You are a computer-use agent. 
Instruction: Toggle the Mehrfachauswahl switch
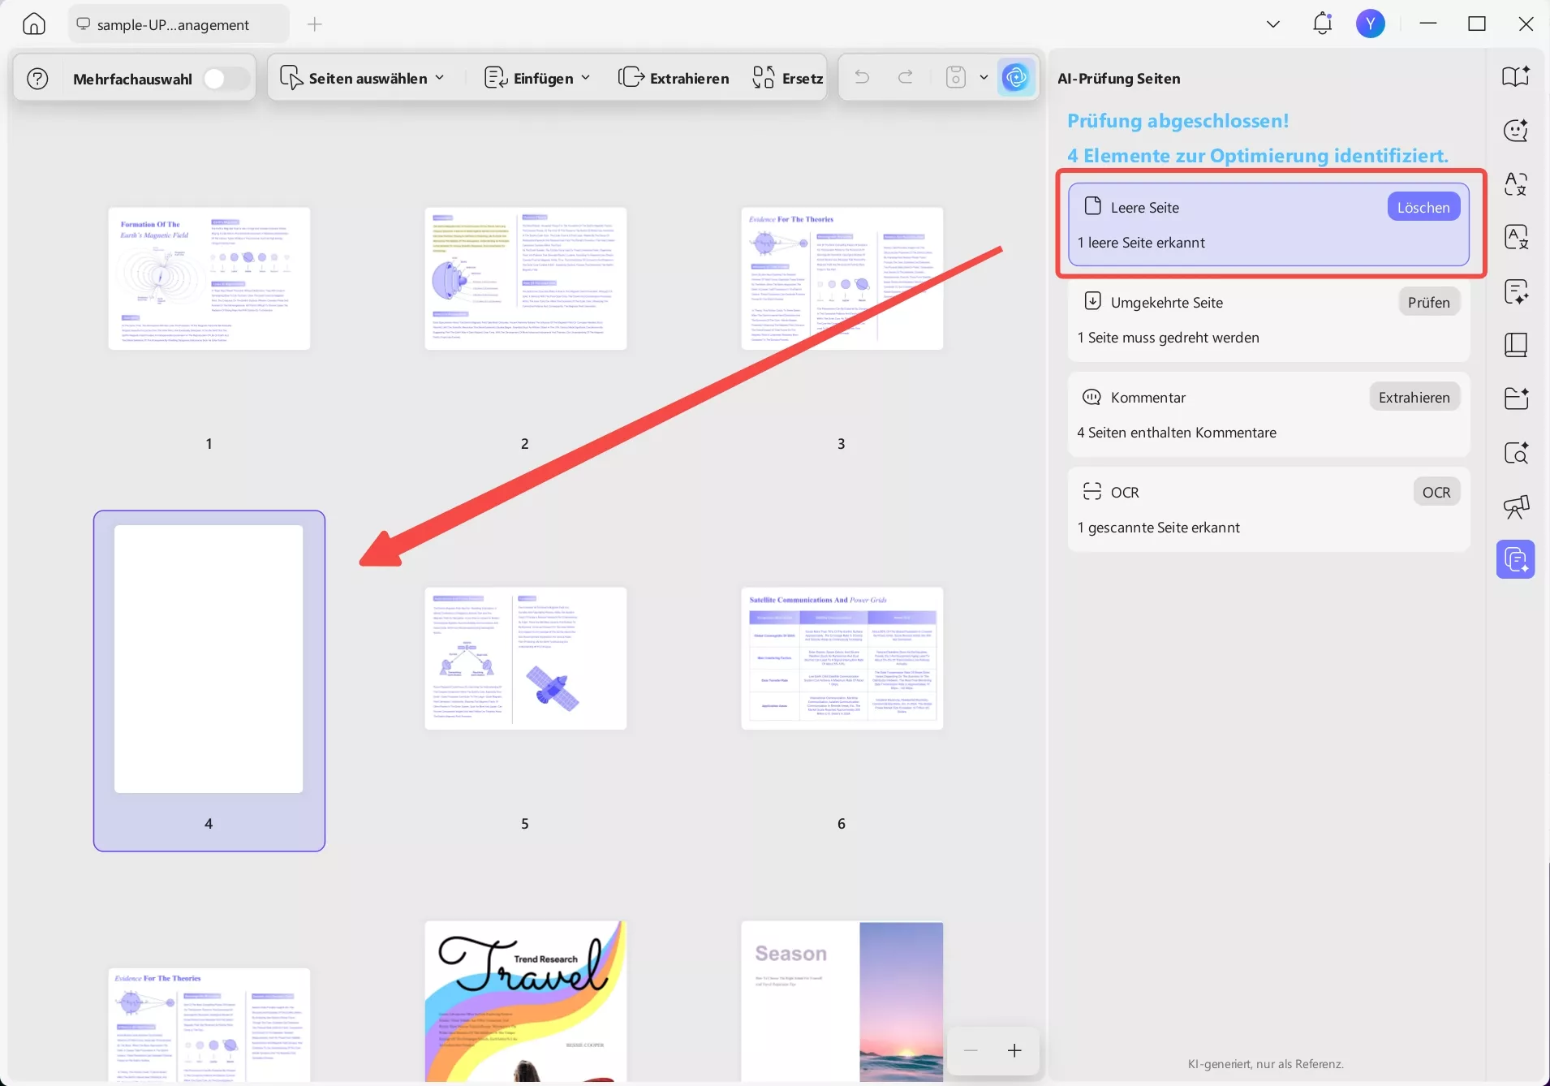click(226, 79)
